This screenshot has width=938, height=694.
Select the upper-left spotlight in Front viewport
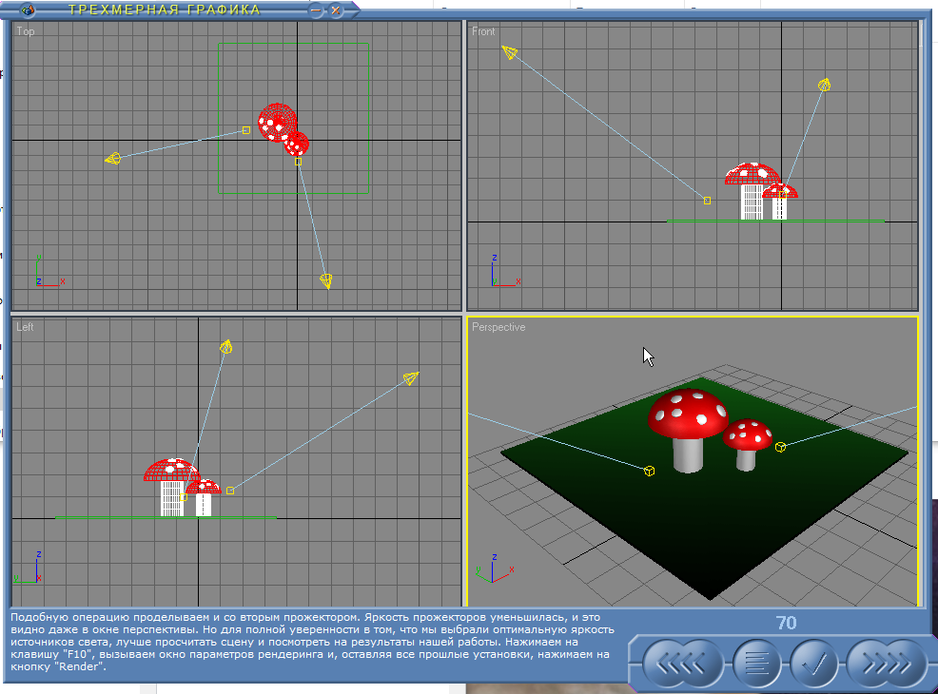click(x=510, y=52)
